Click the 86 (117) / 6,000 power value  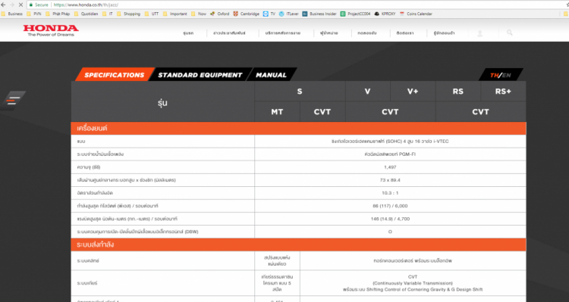pyautogui.click(x=390, y=206)
